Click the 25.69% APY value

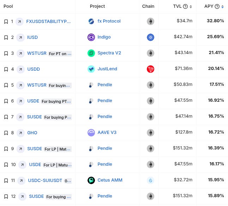click(x=216, y=37)
